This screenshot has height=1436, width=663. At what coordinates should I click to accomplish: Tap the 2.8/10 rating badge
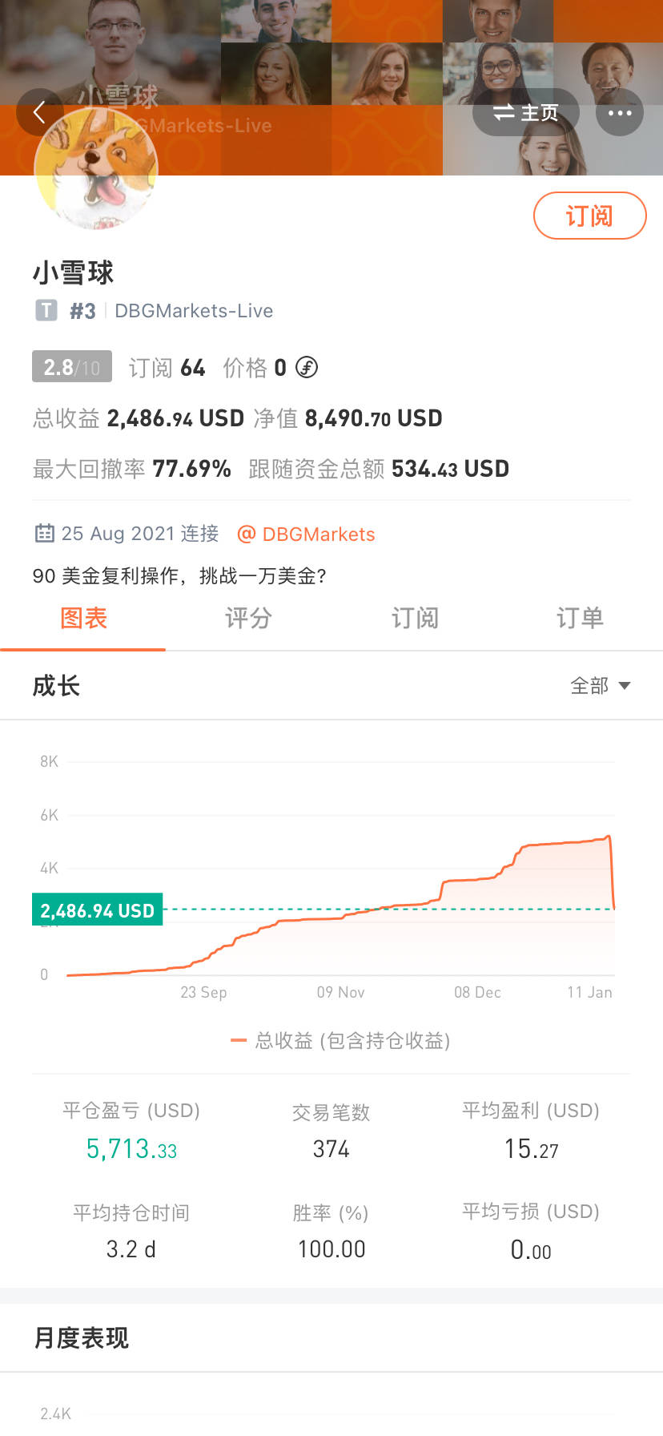72,367
